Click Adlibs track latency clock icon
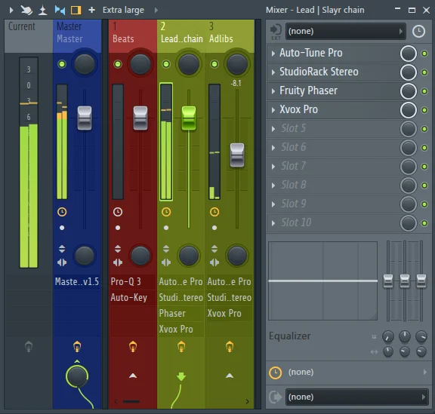The height and width of the screenshot is (414, 435). [x=214, y=212]
